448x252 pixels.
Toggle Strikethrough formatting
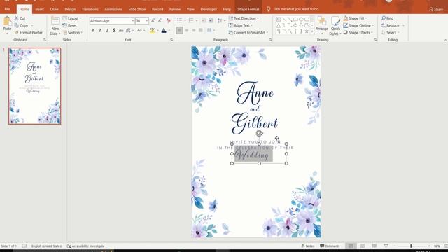click(121, 30)
